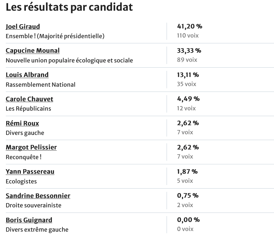Screen dimensions: 274x241
Task: Open Louis Albrand candidate page
Action: pyautogui.click(x=27, y=75)
